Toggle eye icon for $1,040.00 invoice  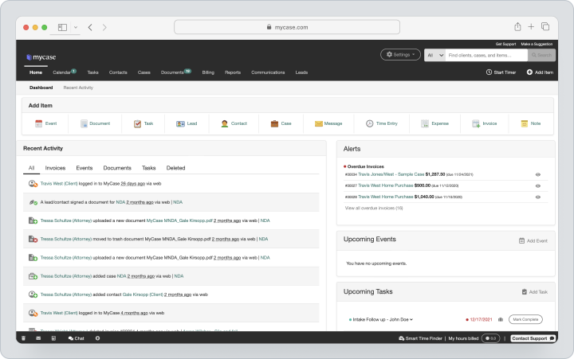coord(538,197)
